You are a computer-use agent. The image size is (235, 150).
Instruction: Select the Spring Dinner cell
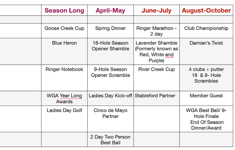tap(110, 28)
